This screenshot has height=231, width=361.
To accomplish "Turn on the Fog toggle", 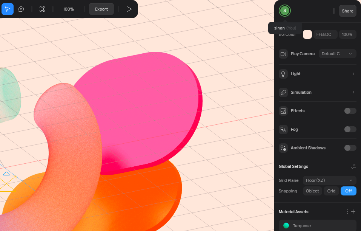I will tap(350, 129).
